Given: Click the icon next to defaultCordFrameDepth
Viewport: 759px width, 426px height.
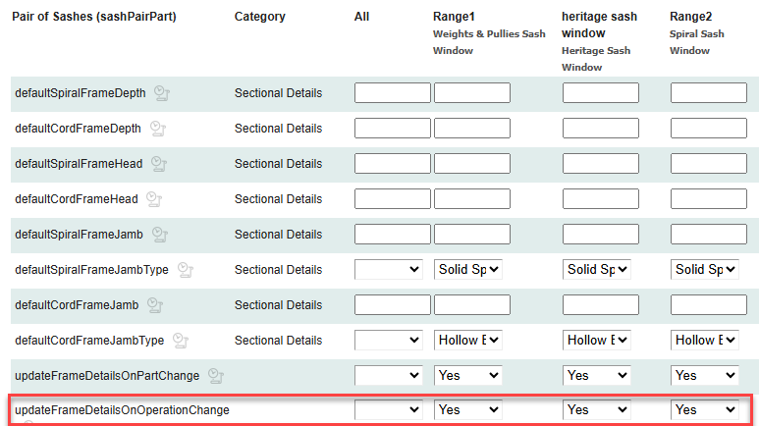Looking at the screenshot, I should point(157,130).
